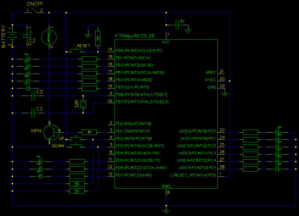The width and height of the screenshot is (299, 216).
Task: Click the 32K crystal component
Action: click(83, 104)
